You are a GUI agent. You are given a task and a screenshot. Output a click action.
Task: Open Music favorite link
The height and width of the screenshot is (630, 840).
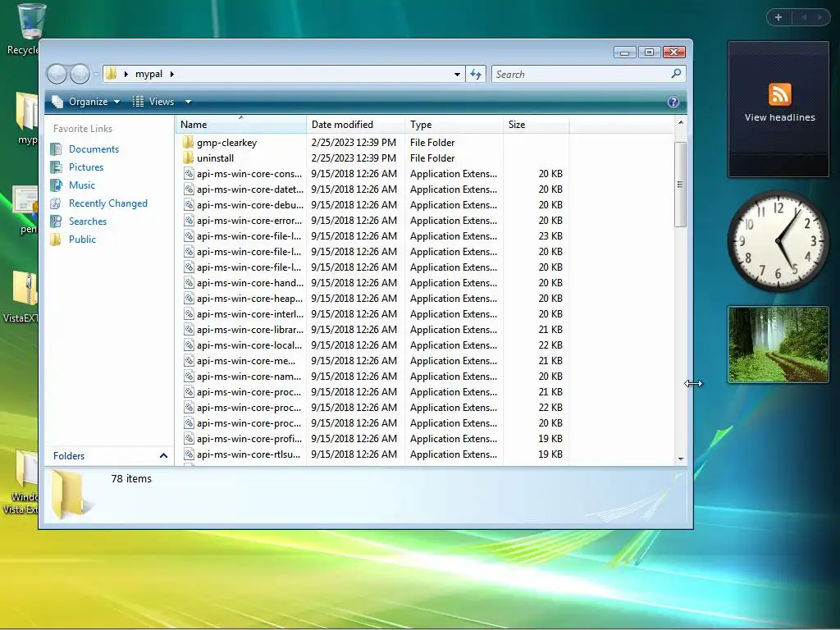pyautogui.click(x=81, y=185)
